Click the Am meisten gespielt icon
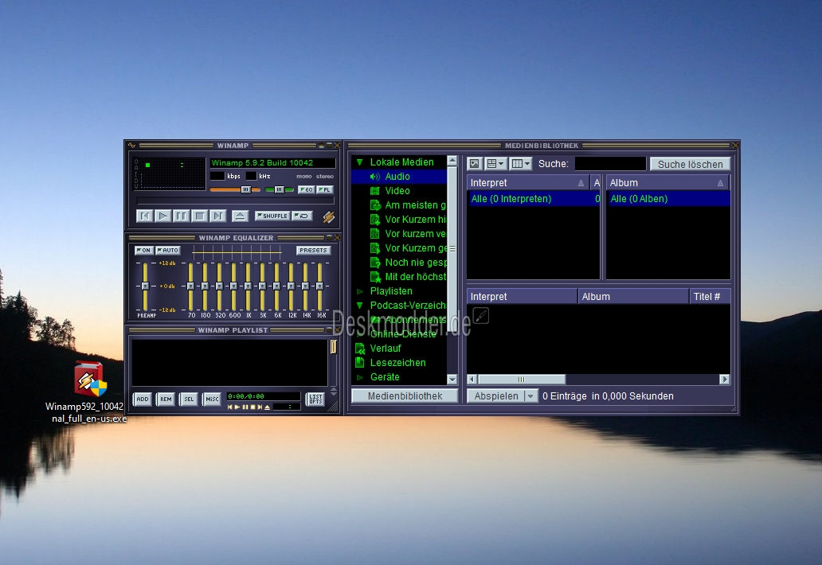822x565 pixels. click(375, 205)
